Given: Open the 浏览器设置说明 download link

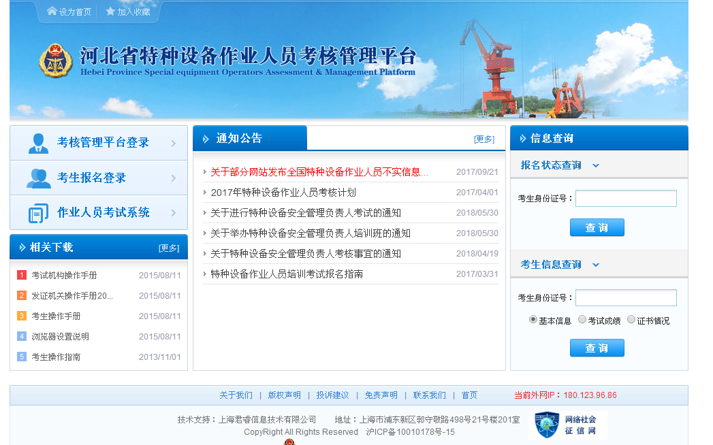Looking at the screenshot, I should 60,337.
